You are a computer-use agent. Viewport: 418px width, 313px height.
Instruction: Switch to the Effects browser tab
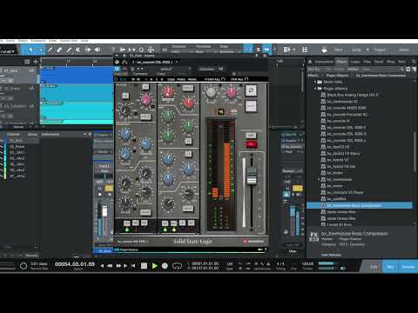coord(341,62)
